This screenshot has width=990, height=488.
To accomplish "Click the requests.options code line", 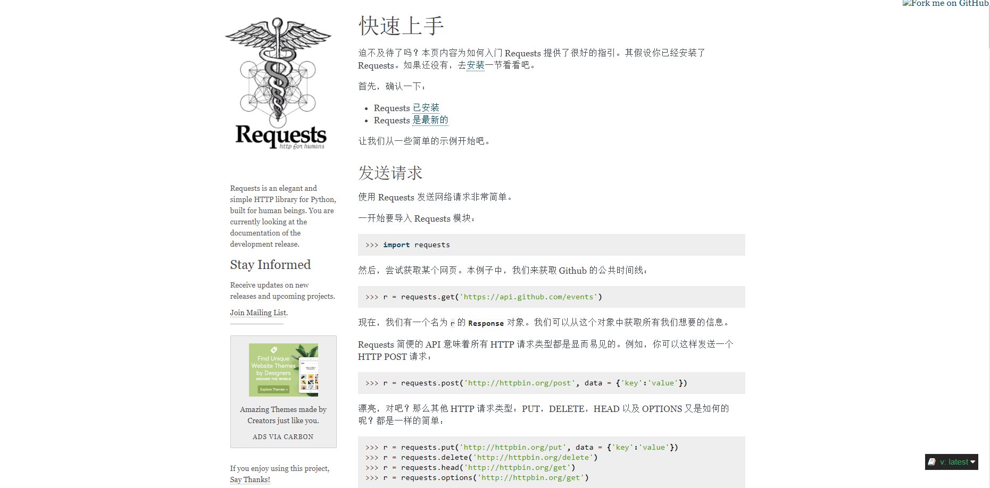I will pos(477,478).
